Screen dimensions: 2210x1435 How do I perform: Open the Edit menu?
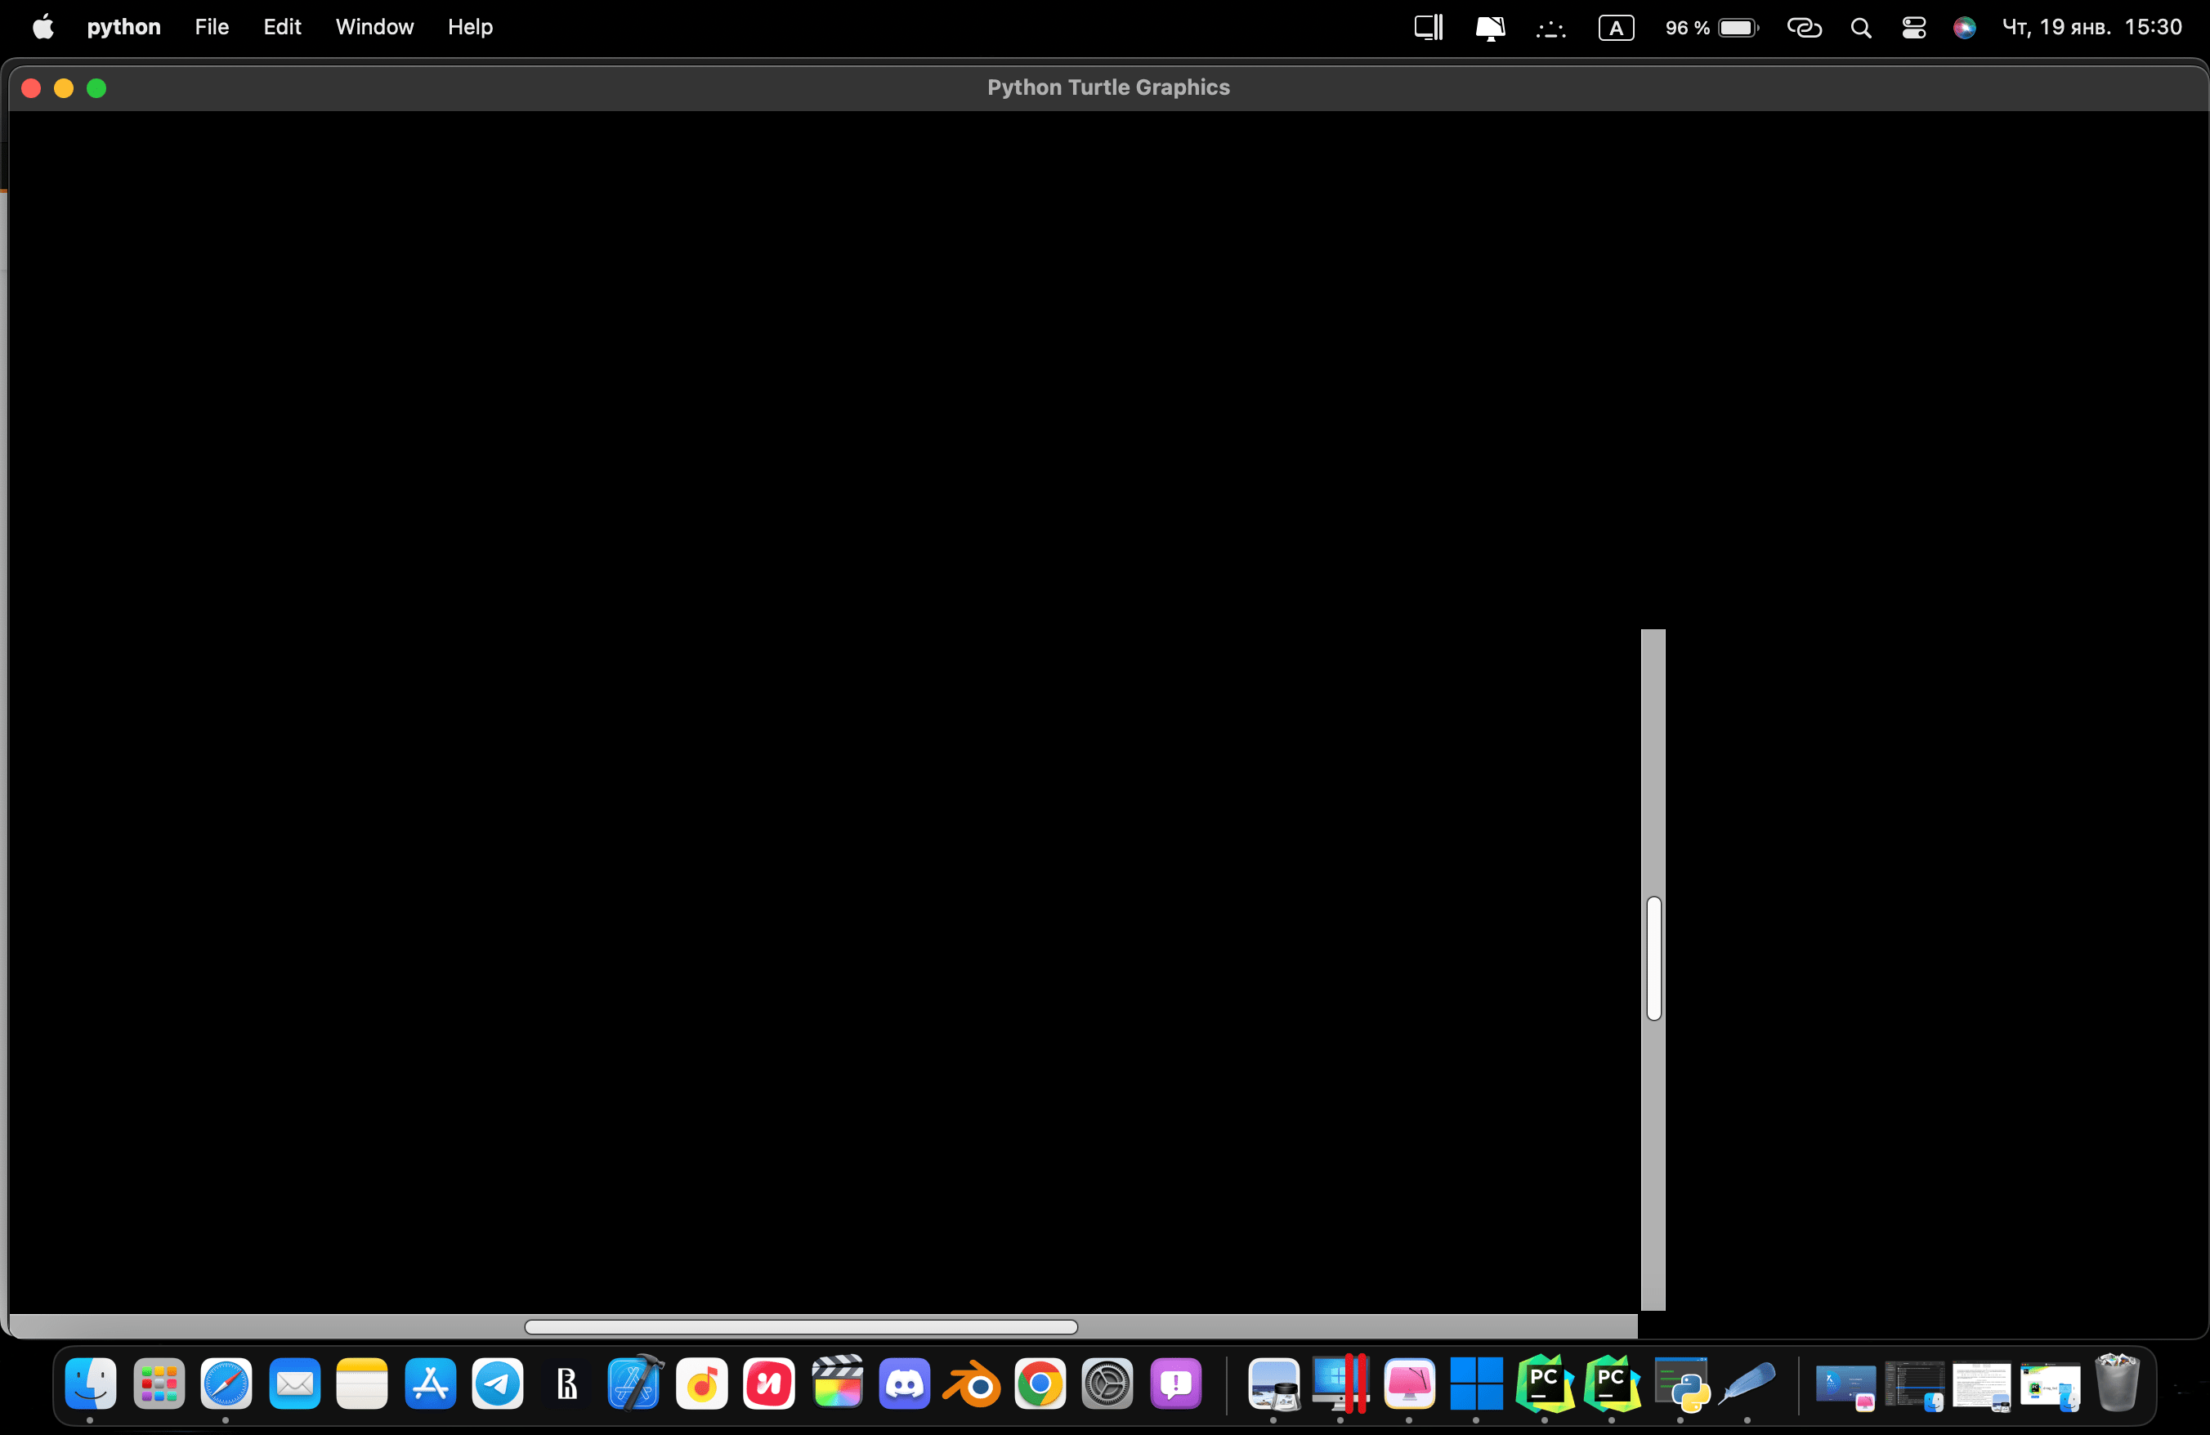coord(282,27)
